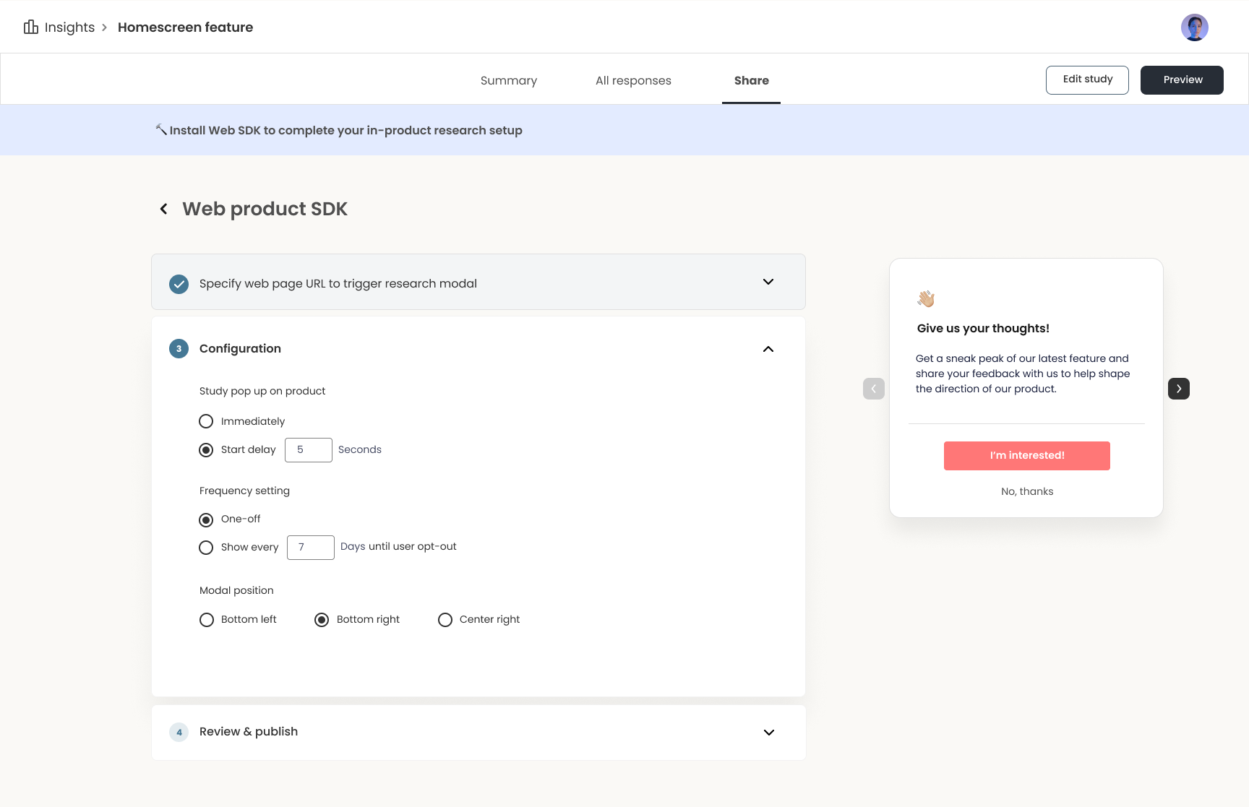
Task: Expand the Review & publish section
Action: coord(768,733)
